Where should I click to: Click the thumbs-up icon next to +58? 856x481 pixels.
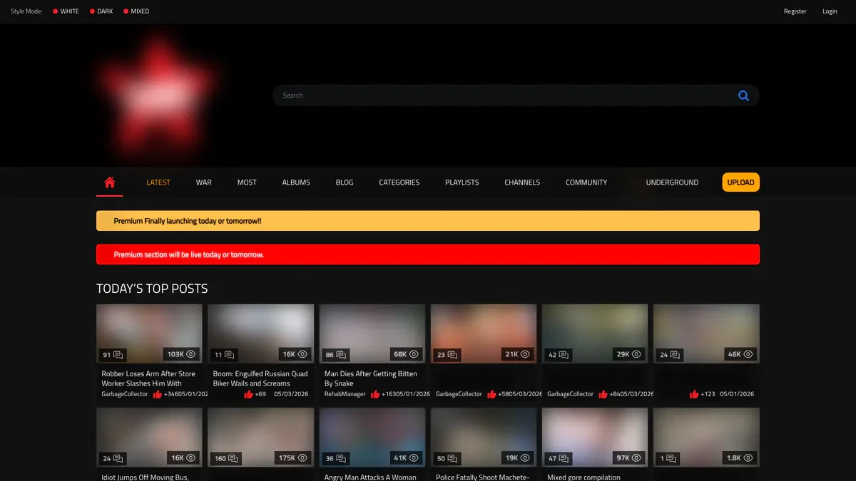pyautogui.click(x=492, y=394)
